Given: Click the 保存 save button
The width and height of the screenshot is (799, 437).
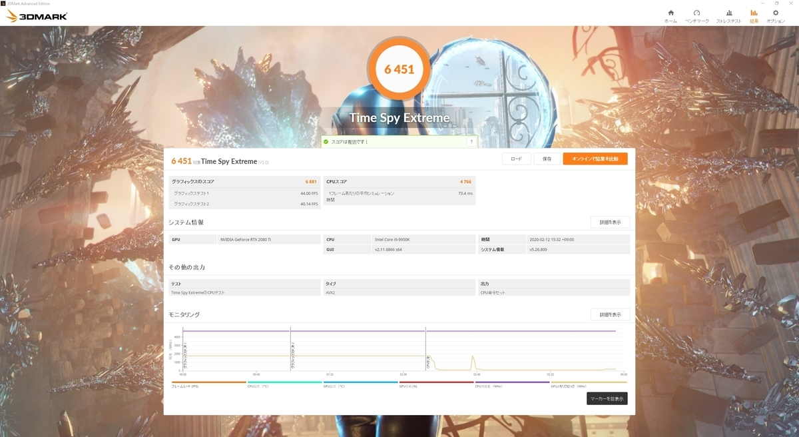Looking at the screenshot, I should (547, 159).
